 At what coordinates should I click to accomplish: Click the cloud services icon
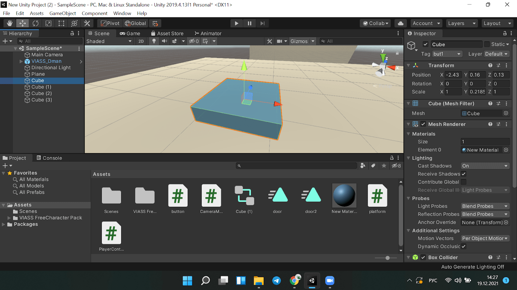(401, 23)
